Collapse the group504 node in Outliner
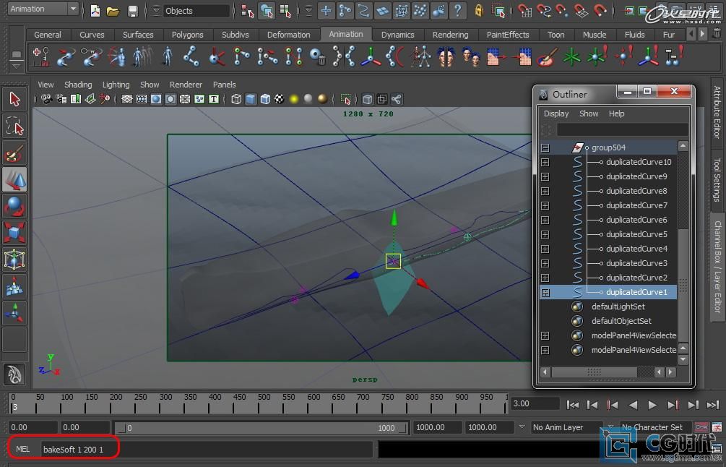726x467 pixels. (x=545, y=147)
